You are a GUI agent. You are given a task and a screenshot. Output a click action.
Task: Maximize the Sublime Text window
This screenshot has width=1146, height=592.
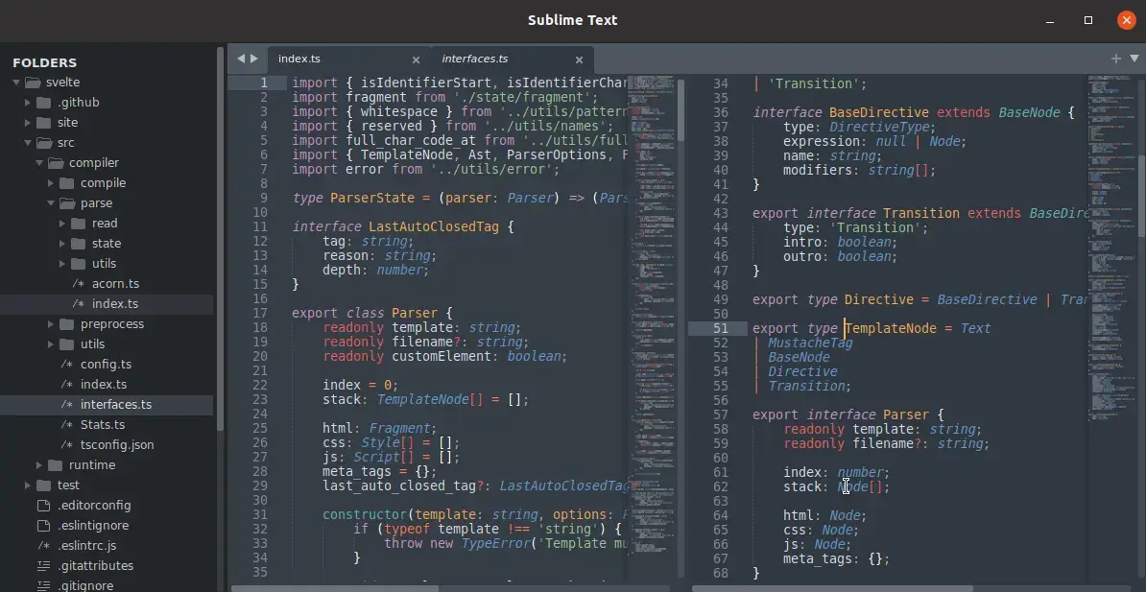(x=1088, y=20)
